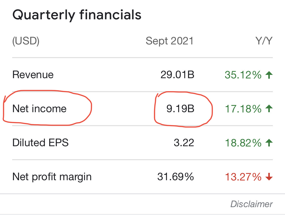Open the Disclaimer link
The height and width of the screenshot is (215, 285).
[x=251, y=204]
